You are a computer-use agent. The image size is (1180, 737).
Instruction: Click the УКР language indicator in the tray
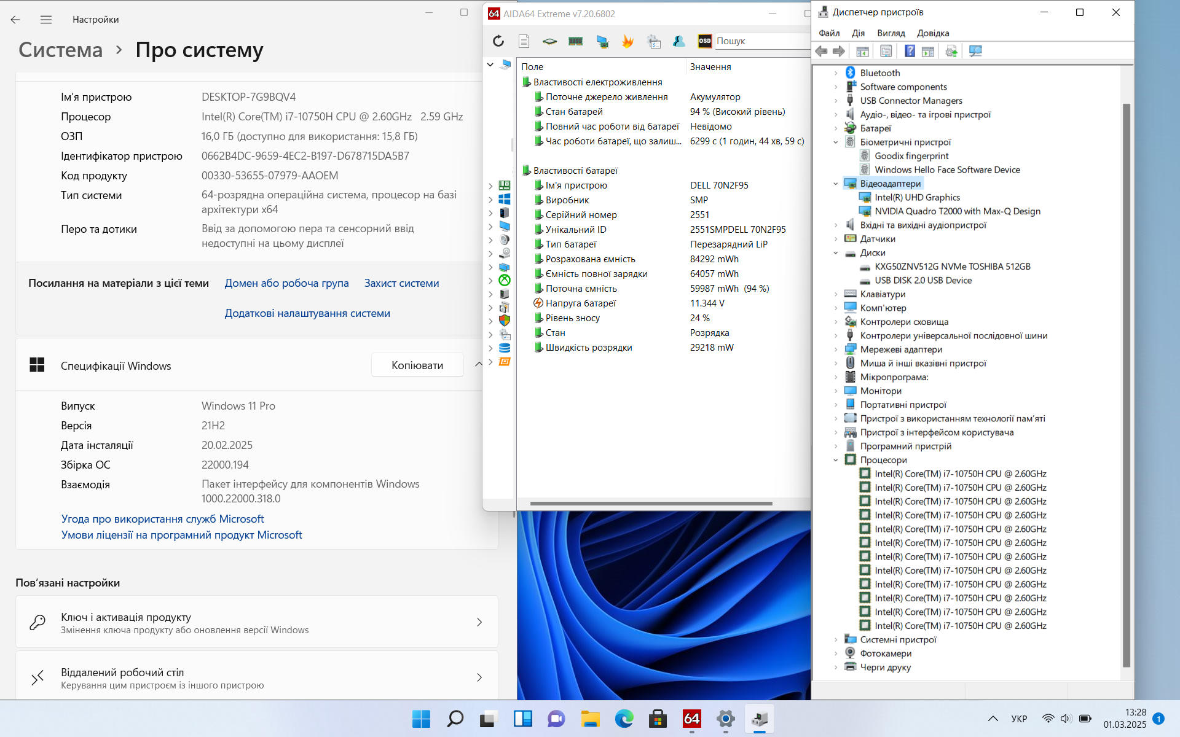(x=1019, y=719)
